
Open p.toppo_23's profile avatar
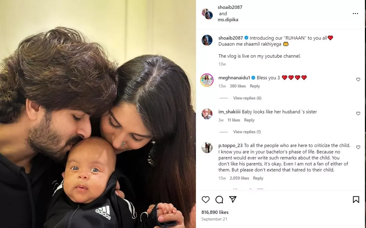pos(207,147)
